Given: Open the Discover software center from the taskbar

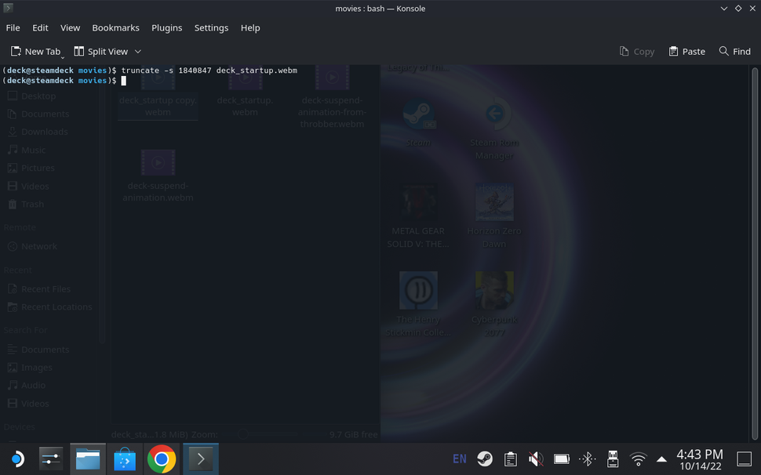Looking at the screenshot, I should pyautogui.click(x=124, y=459).
